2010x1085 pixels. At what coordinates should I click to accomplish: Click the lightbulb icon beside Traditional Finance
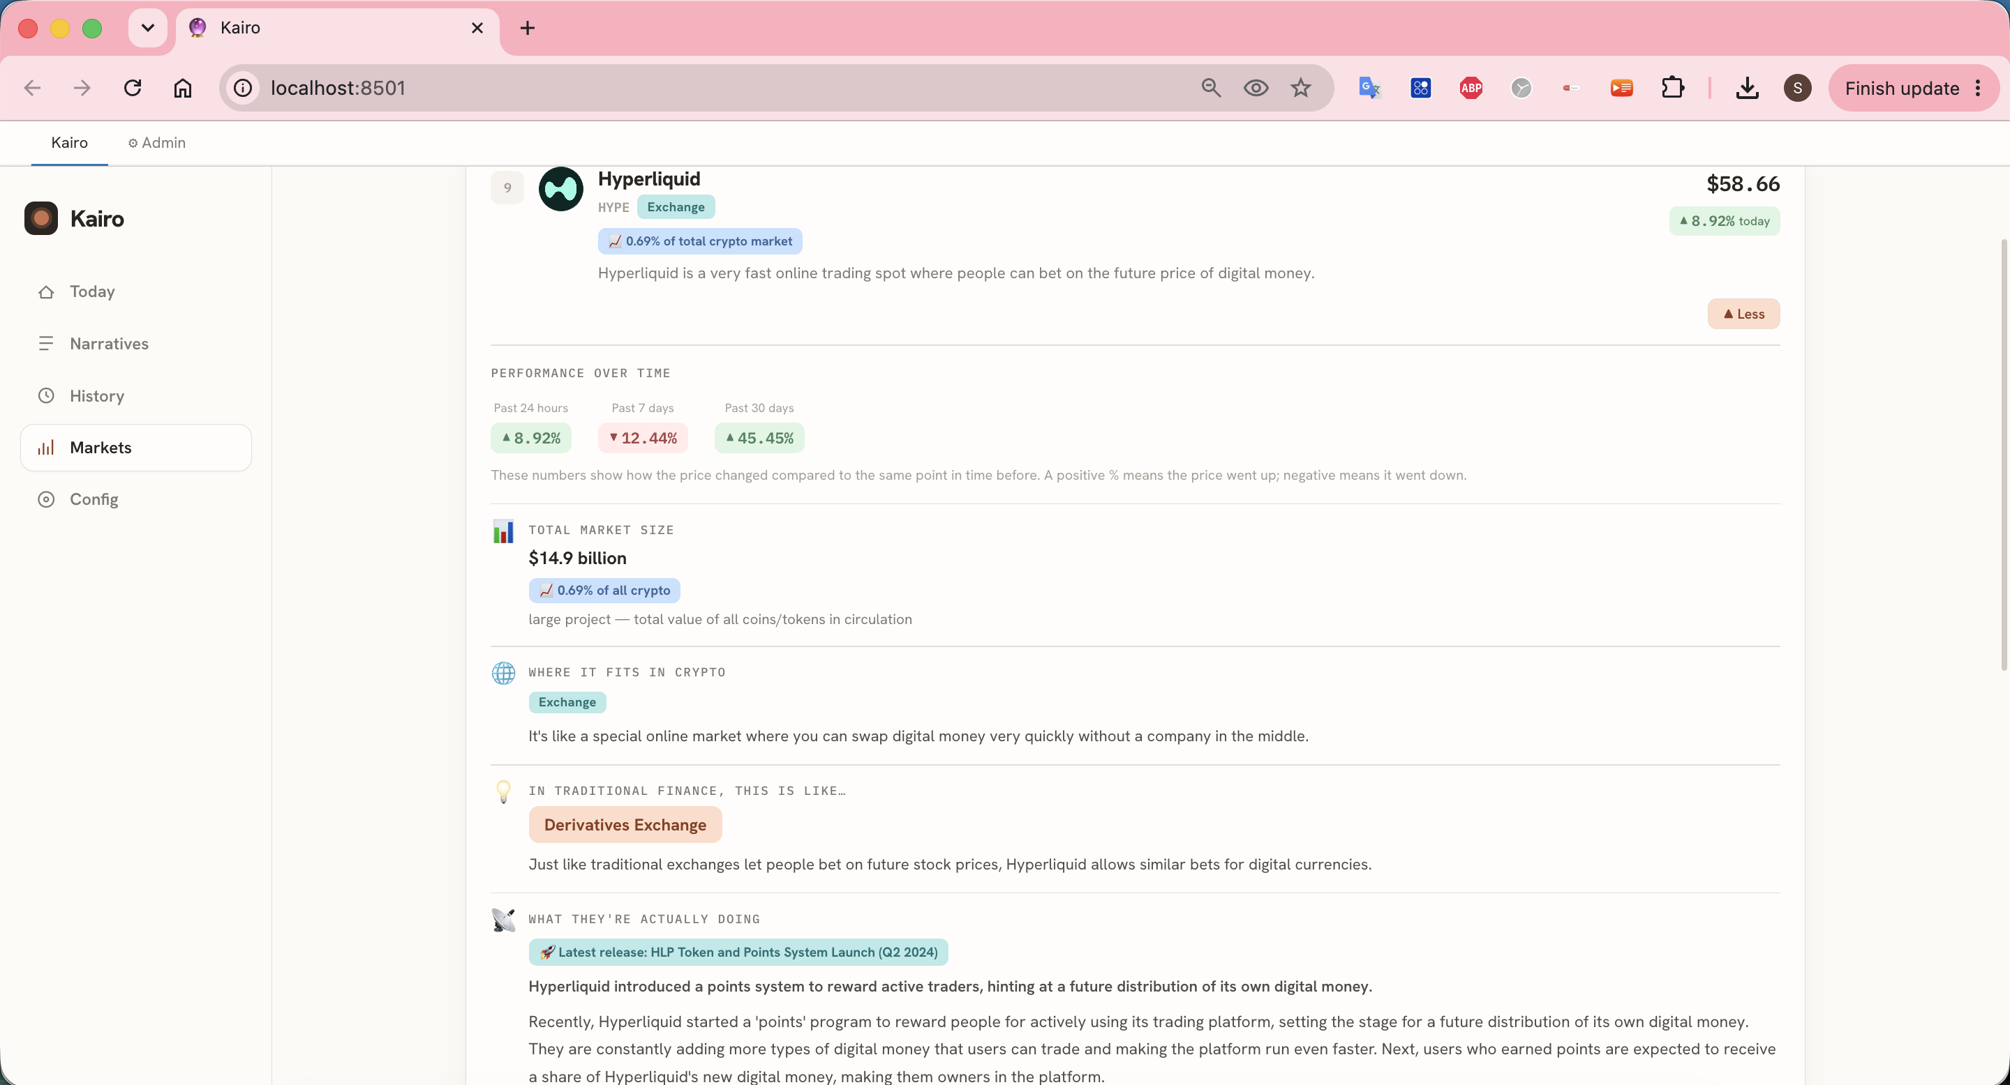pyautogui.click(x=503, y=792)
